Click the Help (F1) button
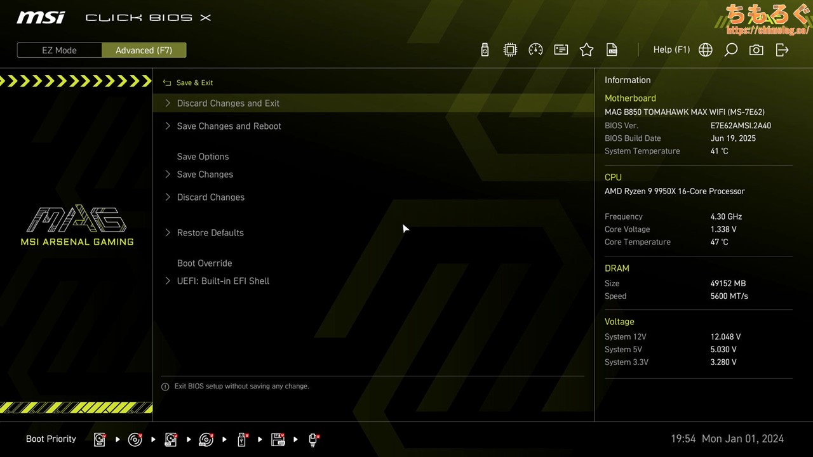813x457 pixels. (671, 50)
